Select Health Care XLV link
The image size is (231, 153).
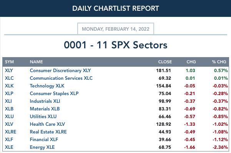pyautogui.click(x=47, y=124)
